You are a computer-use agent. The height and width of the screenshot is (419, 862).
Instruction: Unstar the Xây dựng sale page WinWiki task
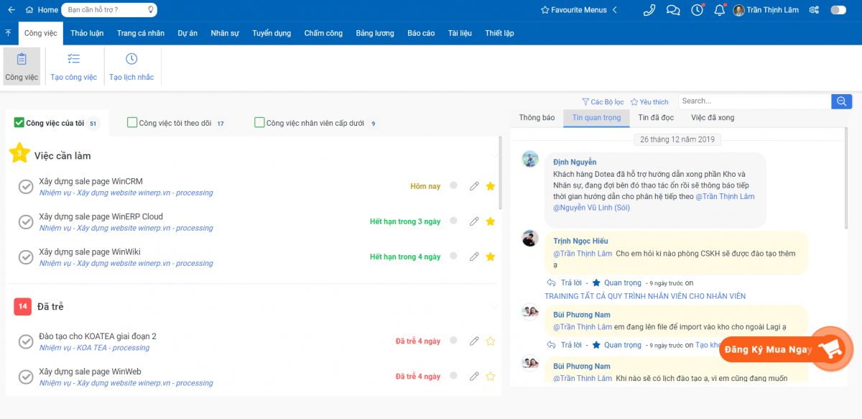[491, 257]
